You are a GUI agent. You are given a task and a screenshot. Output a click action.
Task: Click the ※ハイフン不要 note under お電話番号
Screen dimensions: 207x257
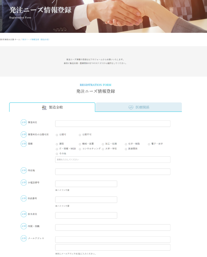62,190
